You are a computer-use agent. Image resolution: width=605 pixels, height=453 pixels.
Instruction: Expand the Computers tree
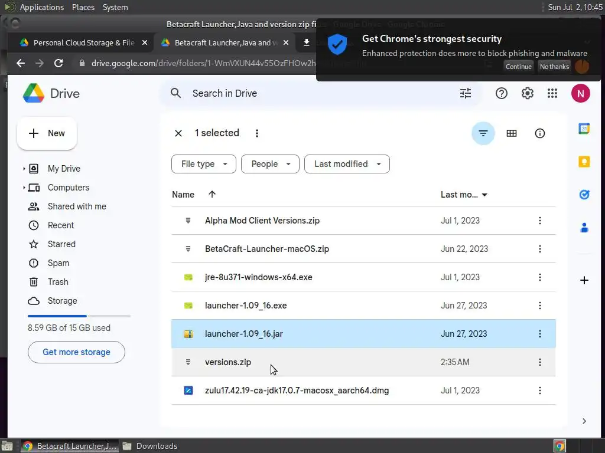[24, 188]
